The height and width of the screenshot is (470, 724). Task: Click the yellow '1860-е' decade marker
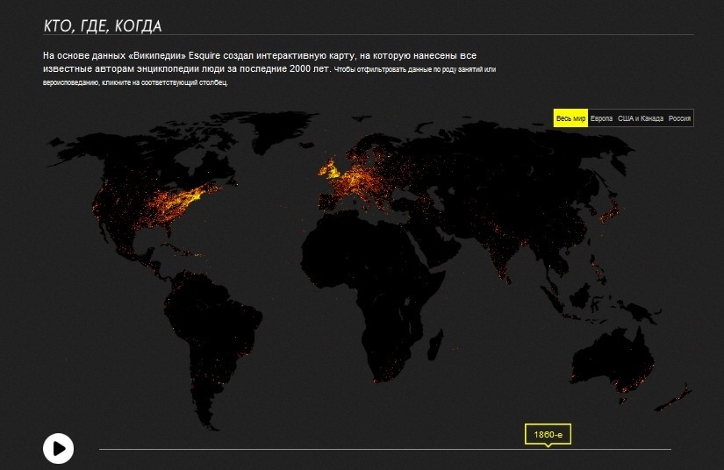click(548, 434)
